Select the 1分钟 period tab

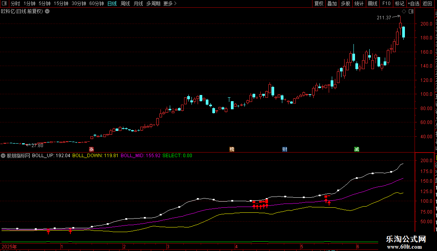[x=29, y=3]
